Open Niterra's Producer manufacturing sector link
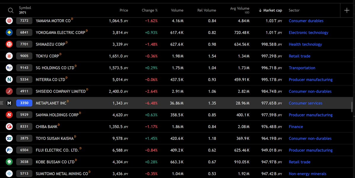Image resolution: width=355 pixels, height=178 pixels. point(311,80)
